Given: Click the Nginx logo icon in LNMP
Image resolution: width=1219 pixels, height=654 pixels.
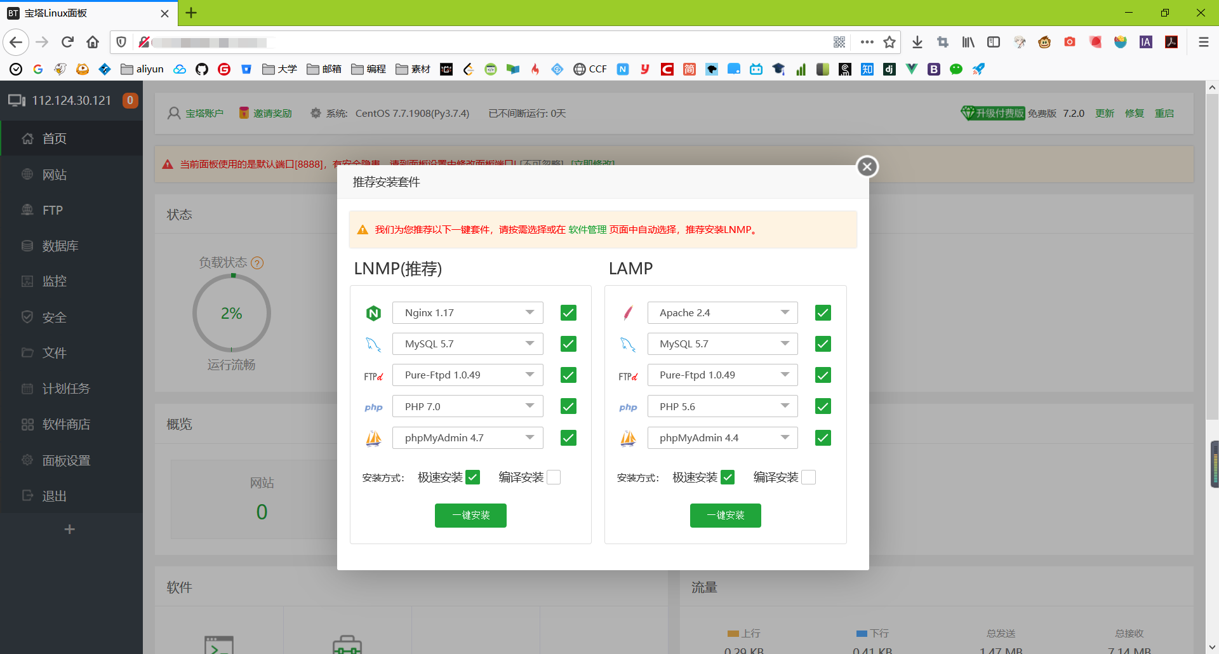Looking at the screenshot, I should click(x=373, y=313).
